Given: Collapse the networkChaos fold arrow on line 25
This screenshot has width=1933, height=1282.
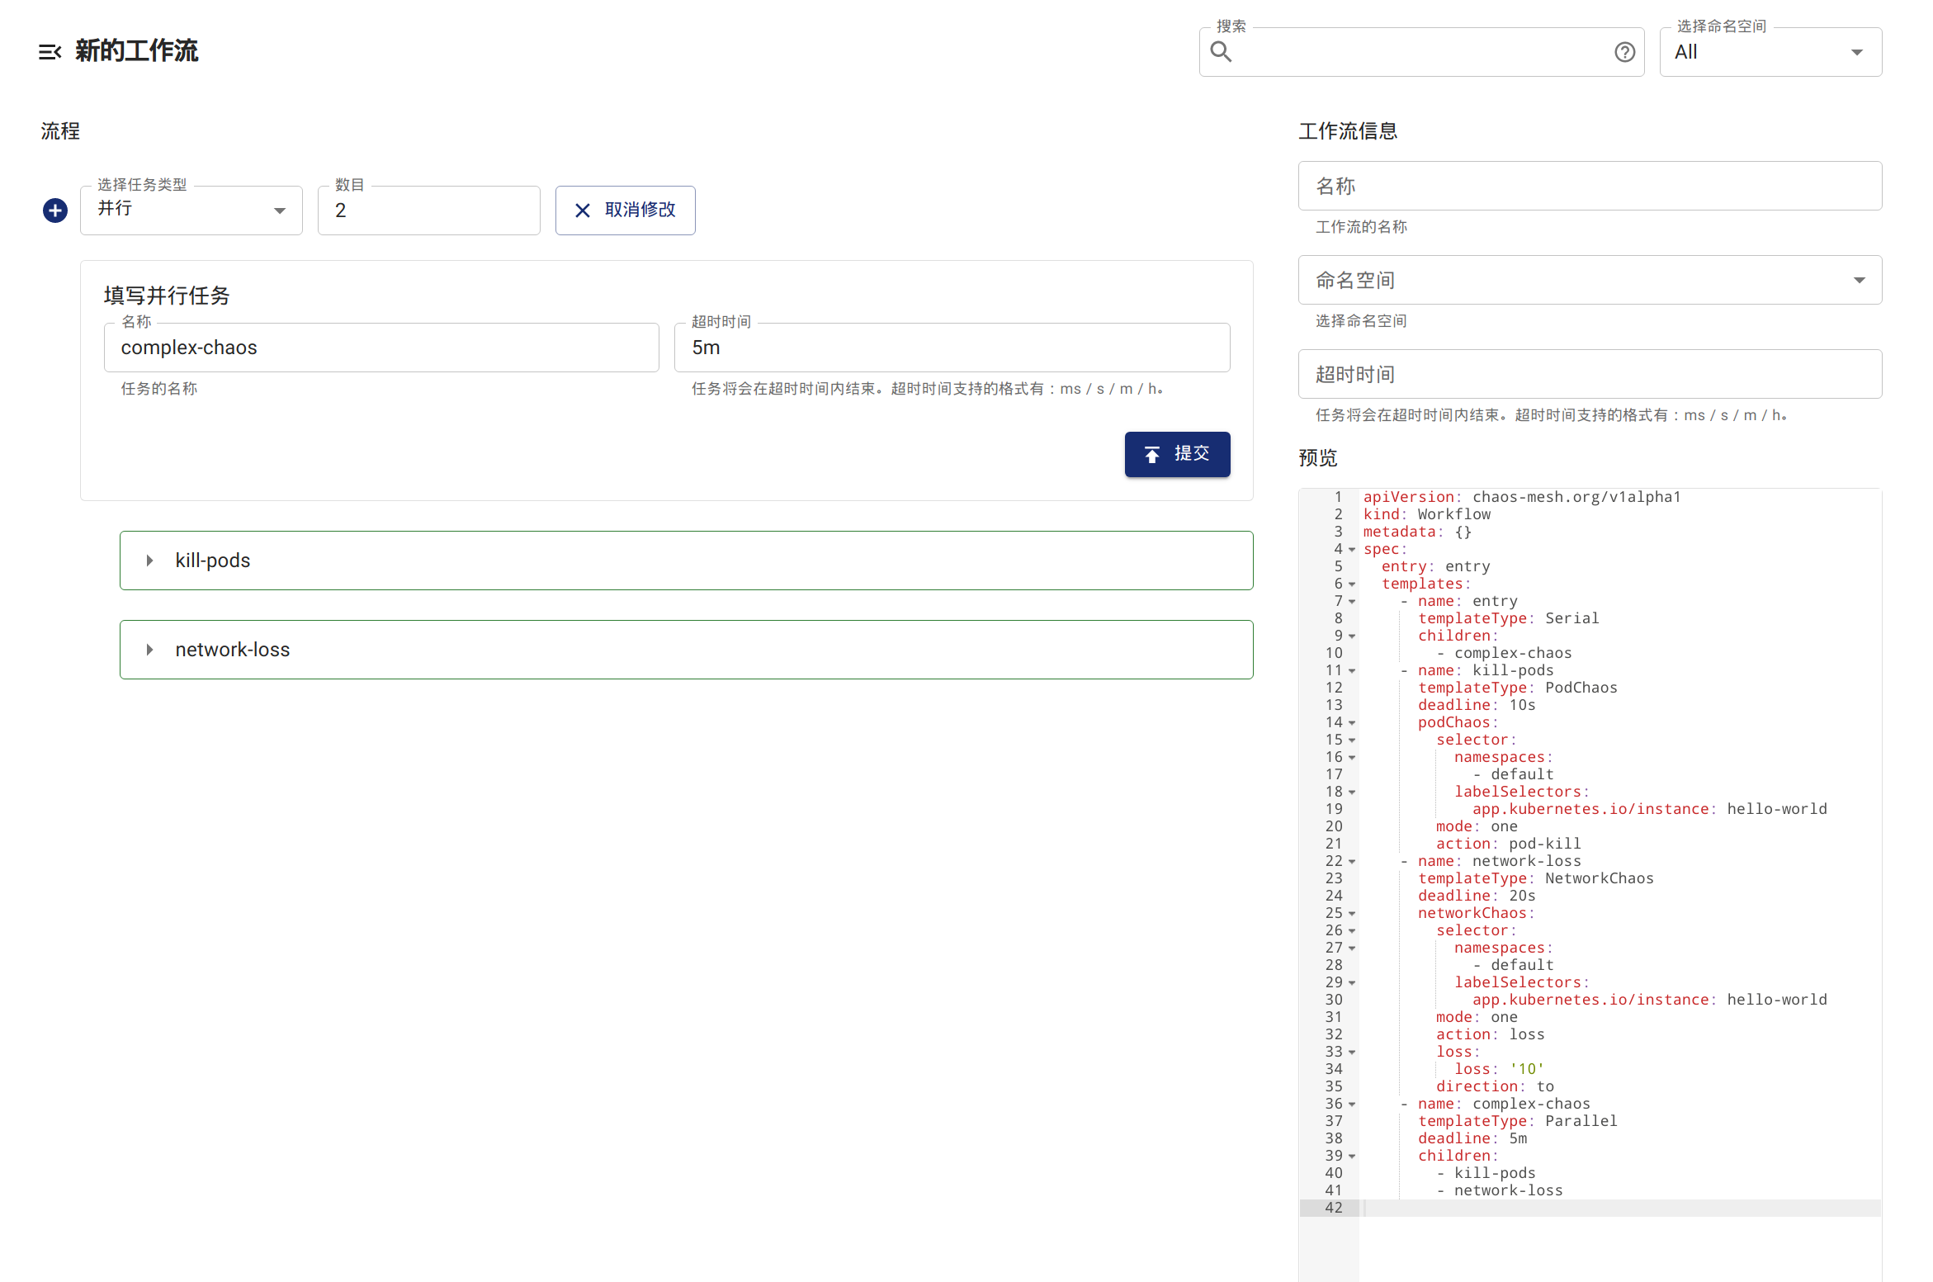Looking at the screenshot, I should point(1352,913).
